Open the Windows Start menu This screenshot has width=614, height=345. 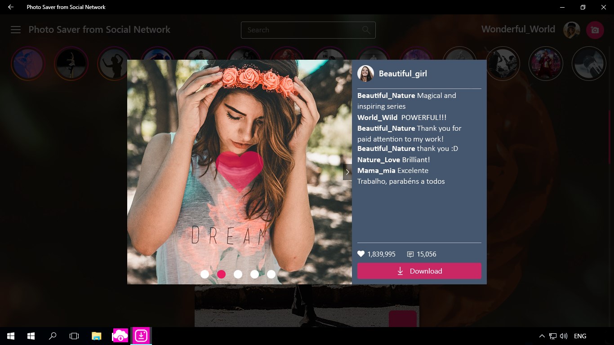[10, 336]
